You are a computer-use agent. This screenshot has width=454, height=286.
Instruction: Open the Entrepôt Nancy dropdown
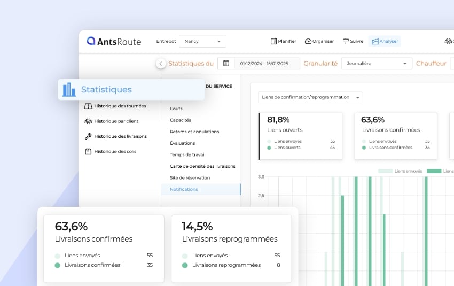202,41
